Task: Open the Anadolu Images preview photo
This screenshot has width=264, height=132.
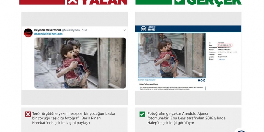Action: (172, 55)
